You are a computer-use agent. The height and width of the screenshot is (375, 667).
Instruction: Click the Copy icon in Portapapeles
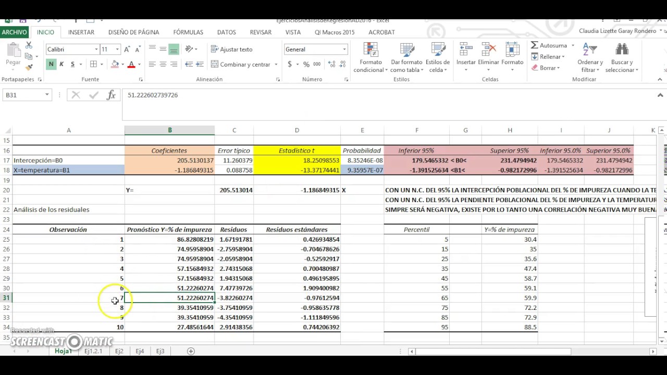(x=29, y=56)
